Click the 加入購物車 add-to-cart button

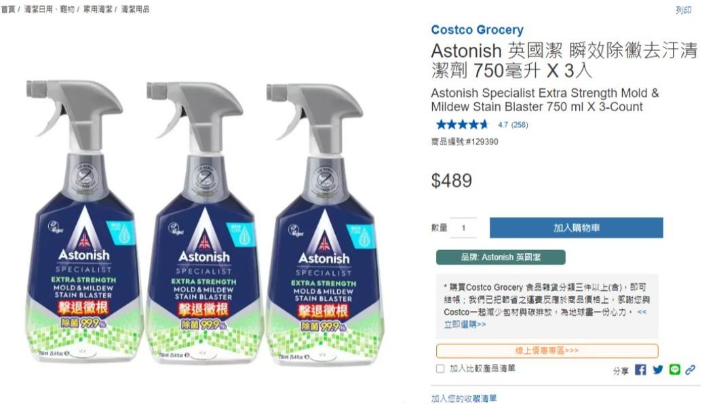[576, 228]
